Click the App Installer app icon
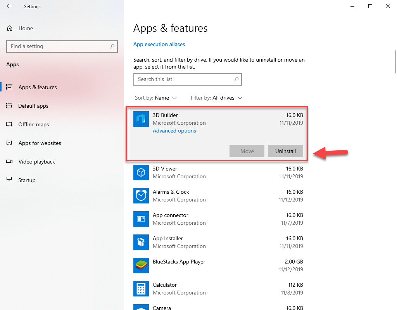 click(x=141, y=242)
